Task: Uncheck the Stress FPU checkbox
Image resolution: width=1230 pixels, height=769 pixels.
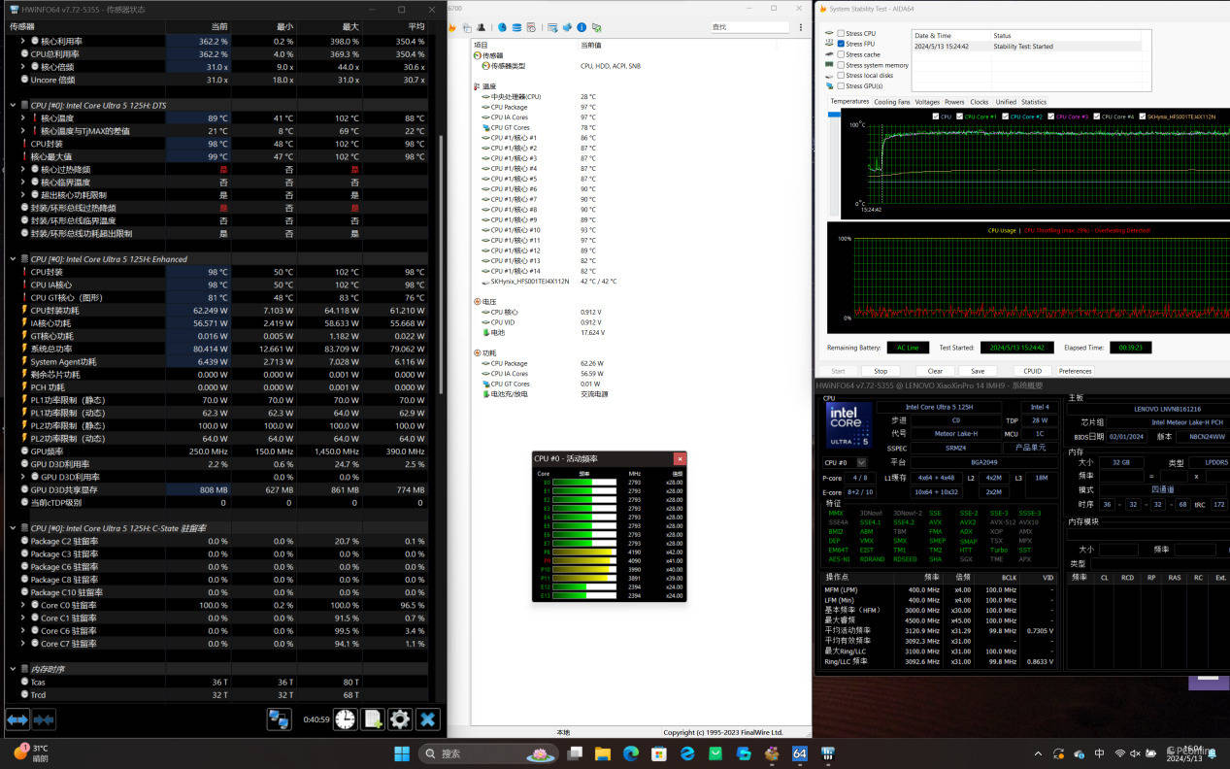Action: click(841, 44)
